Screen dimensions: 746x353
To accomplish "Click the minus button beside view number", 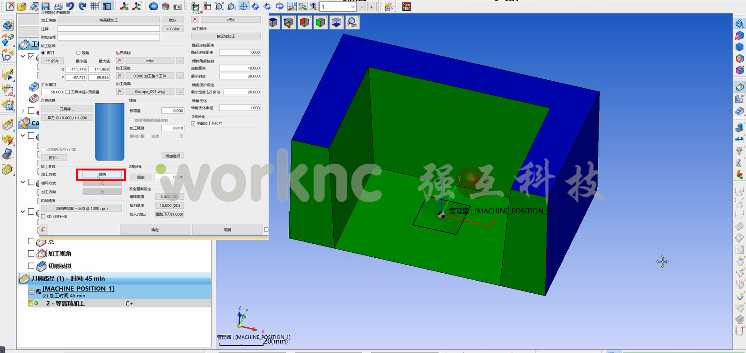I will 362,7.
